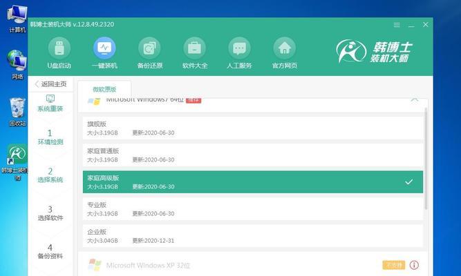Click Windows 7 logo icon in header
461x276 pixels.
pyautogui.click(x=94, y=101)
